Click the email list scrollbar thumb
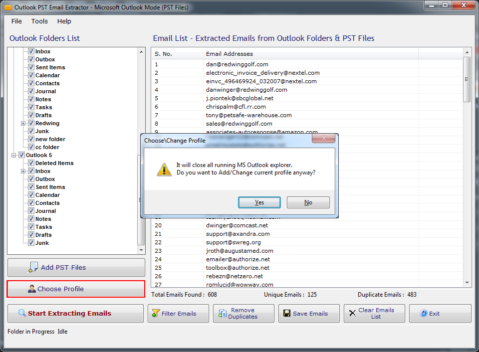 tap(467, 79)
